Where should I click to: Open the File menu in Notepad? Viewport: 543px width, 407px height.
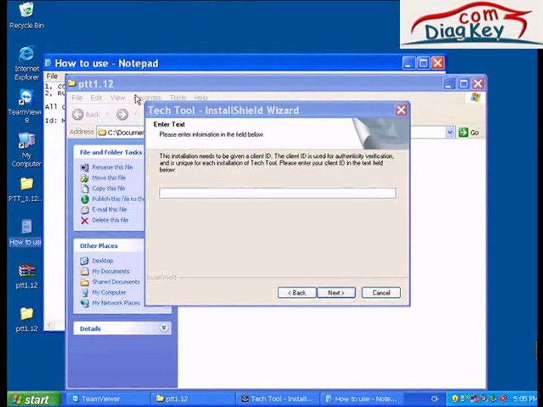click(x=52, y=76)
